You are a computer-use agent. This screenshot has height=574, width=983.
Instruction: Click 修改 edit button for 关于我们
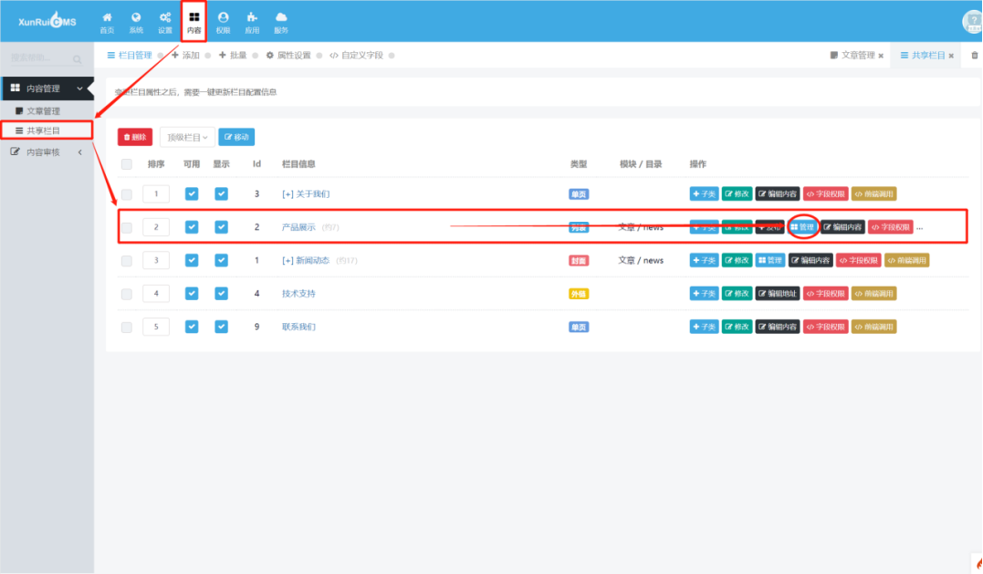click(737, 193)
